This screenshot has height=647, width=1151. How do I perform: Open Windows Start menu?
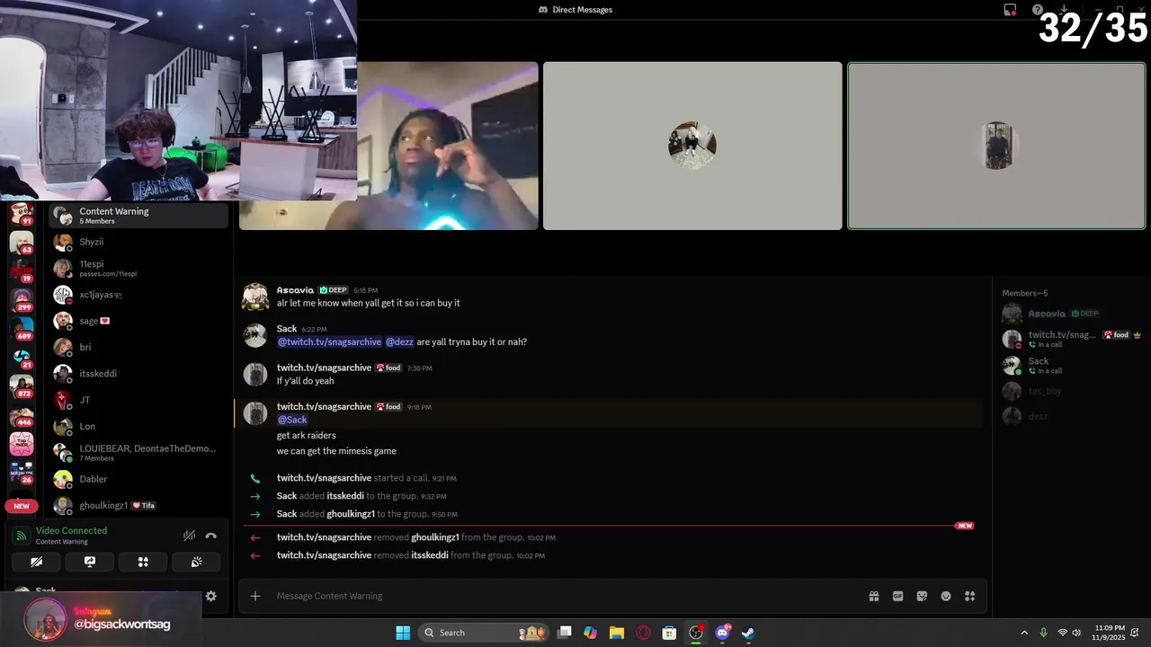403,633
